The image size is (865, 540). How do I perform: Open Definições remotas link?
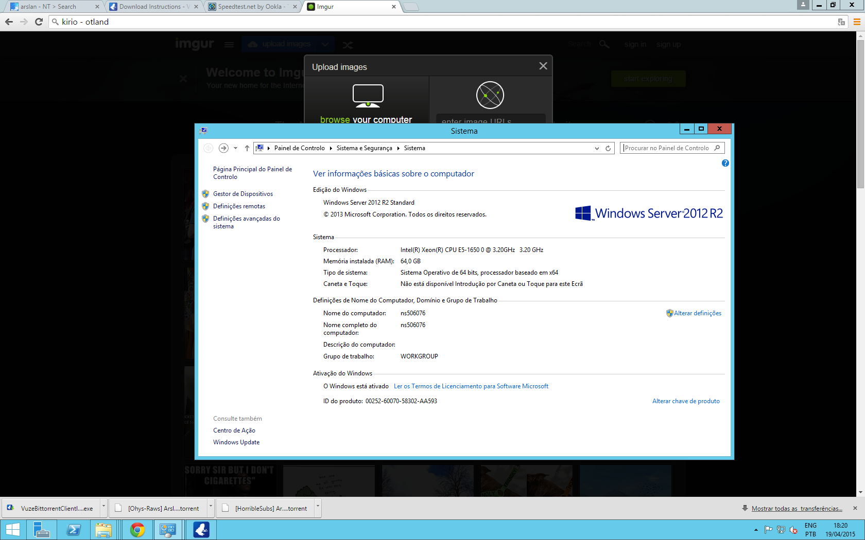tap(239, 206)
